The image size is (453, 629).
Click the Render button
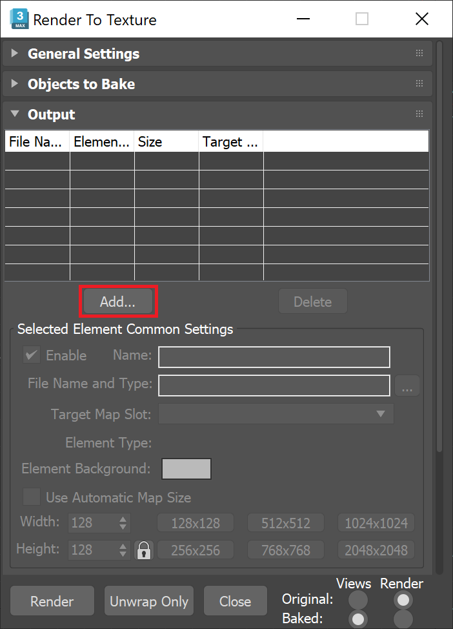[52, 601]
